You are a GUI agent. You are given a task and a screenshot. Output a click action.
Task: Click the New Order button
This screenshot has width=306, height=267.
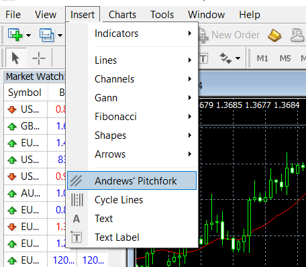(229, 35)
